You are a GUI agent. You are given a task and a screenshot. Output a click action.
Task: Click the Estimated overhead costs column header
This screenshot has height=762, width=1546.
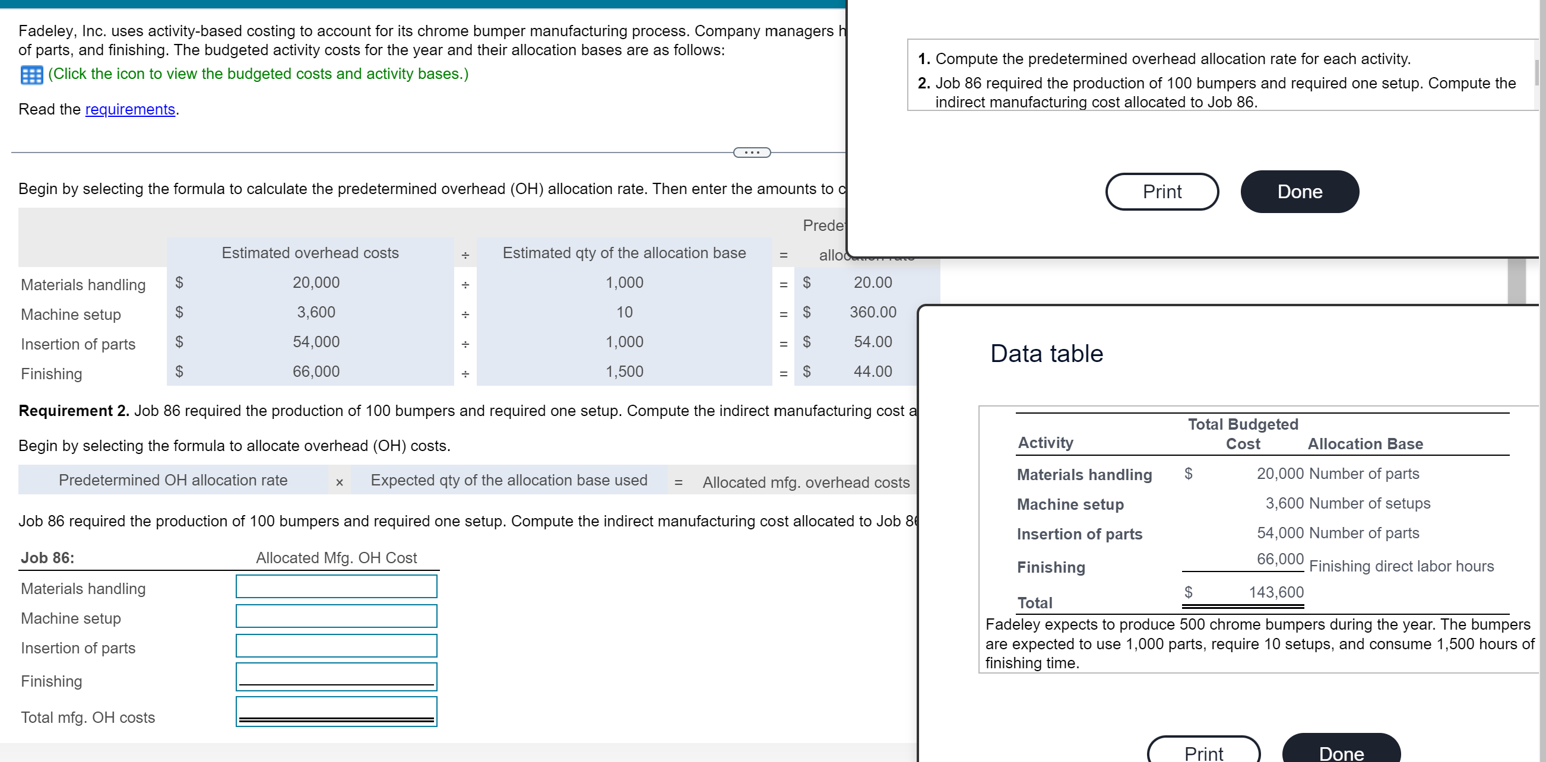tap(310, 253)
